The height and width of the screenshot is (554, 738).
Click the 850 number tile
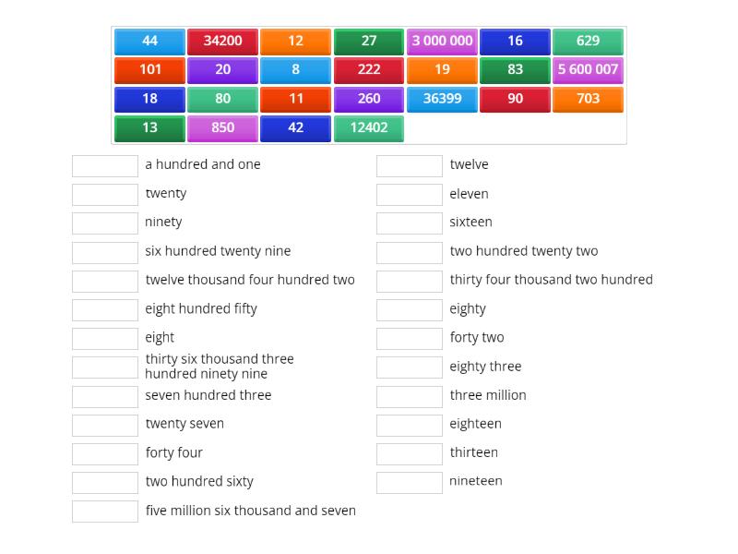(222, 128)
